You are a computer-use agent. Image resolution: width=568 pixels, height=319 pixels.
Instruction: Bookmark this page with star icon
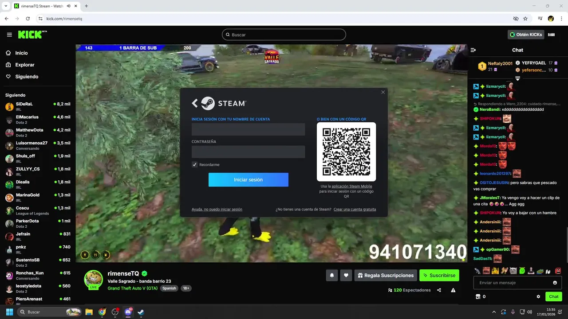[x=525, y=19]
